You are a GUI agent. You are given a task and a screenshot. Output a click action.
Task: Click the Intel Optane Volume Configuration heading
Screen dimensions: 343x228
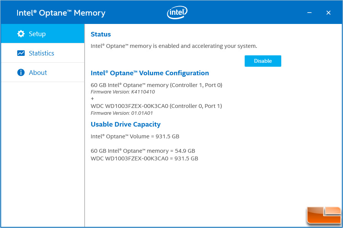tap(150, 73)
